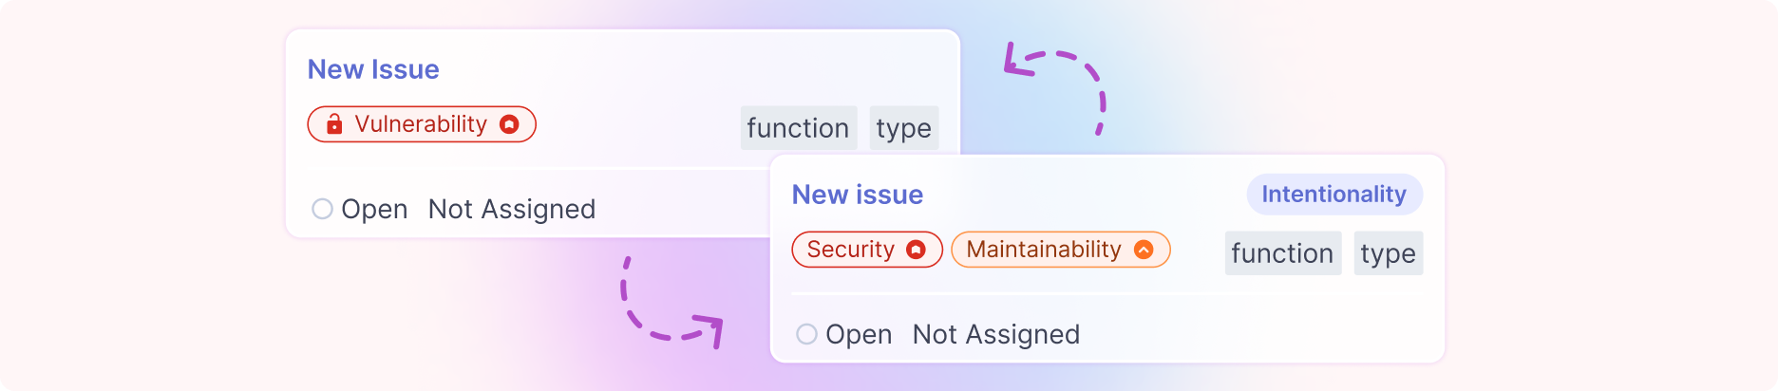
Task: Click the orange severity icon on Maintainability badge
Action: pos(1144,250)
